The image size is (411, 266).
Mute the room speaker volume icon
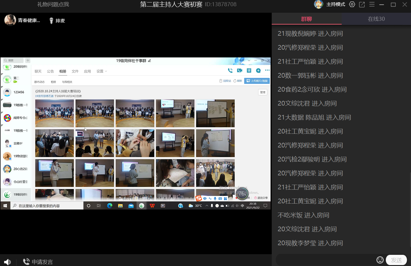click(x=7, y=262)
